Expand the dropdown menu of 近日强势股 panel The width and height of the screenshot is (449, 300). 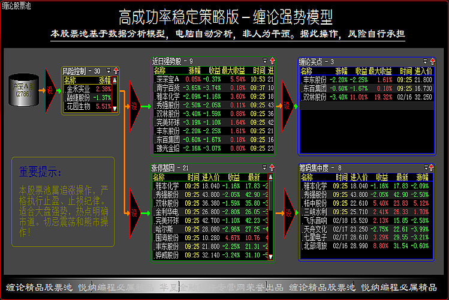point(266,61)
